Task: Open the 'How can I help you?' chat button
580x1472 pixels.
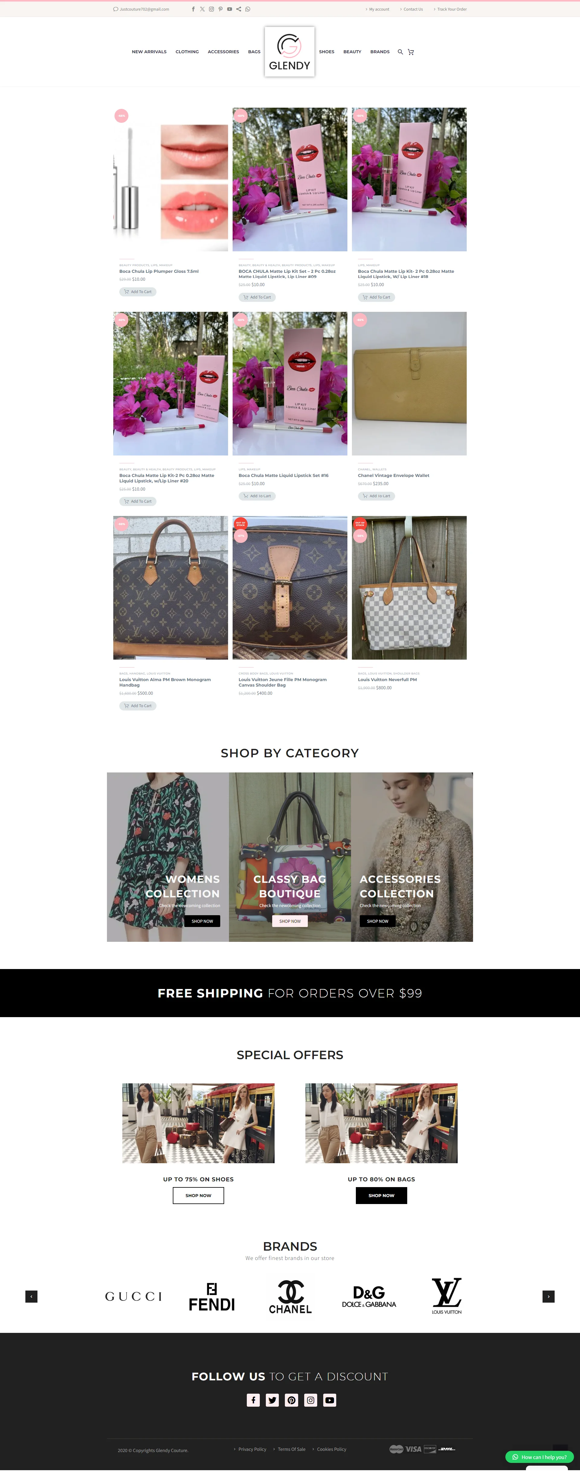Action: point(540,1457)
